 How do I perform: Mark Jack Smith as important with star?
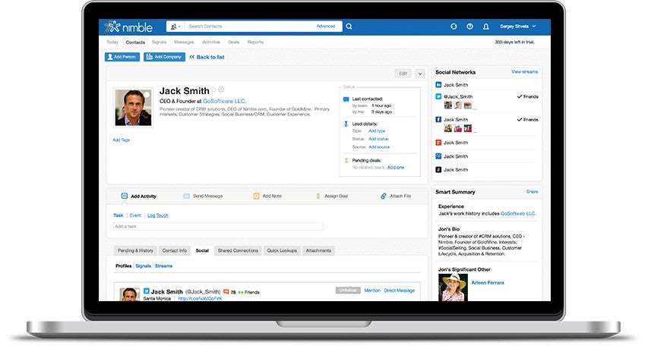(x=213, y=90)
